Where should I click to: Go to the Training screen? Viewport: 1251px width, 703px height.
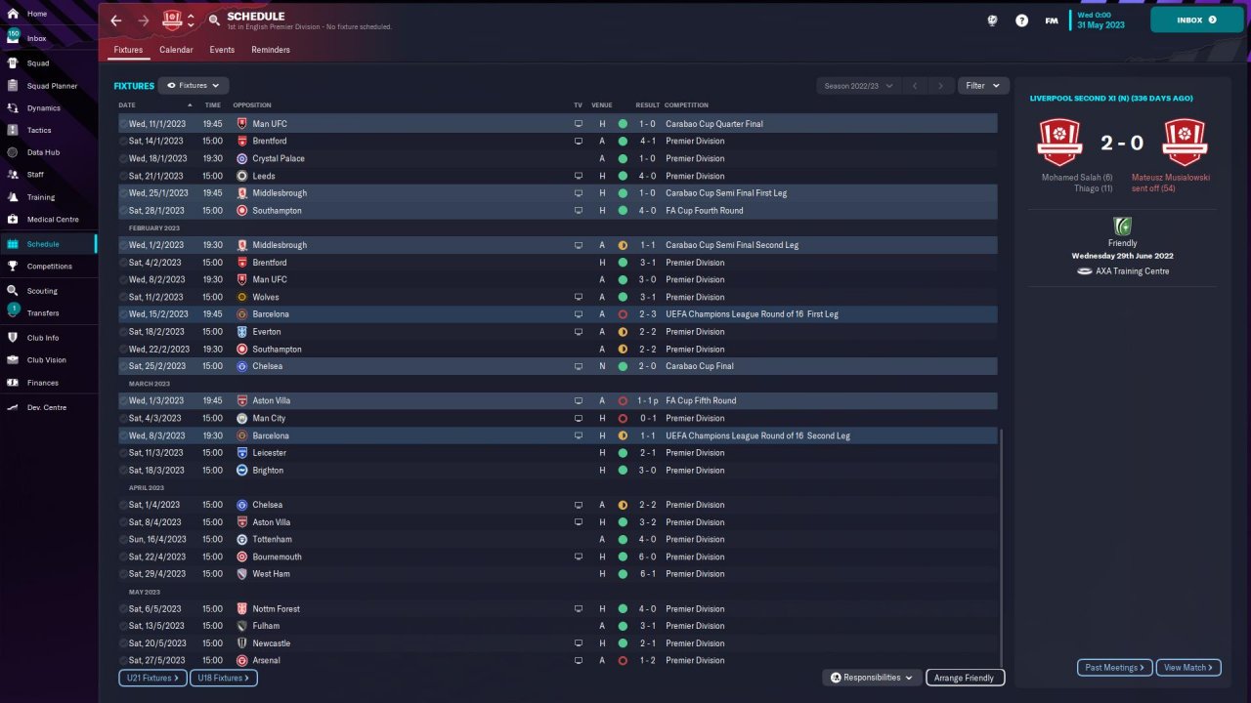coord(41,197)
